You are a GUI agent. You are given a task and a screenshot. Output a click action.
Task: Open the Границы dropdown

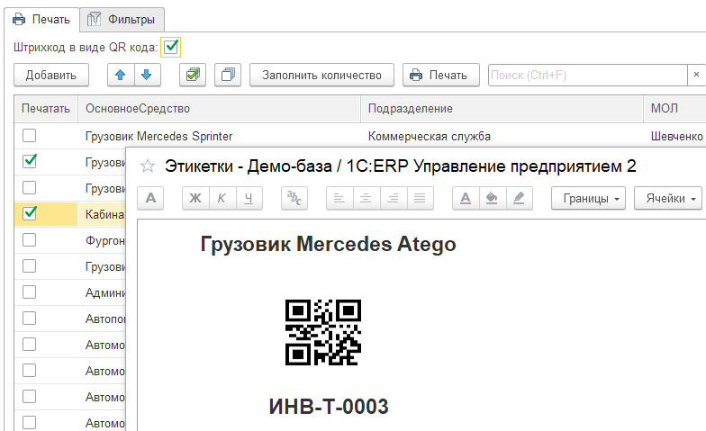[x=588, y=198]
